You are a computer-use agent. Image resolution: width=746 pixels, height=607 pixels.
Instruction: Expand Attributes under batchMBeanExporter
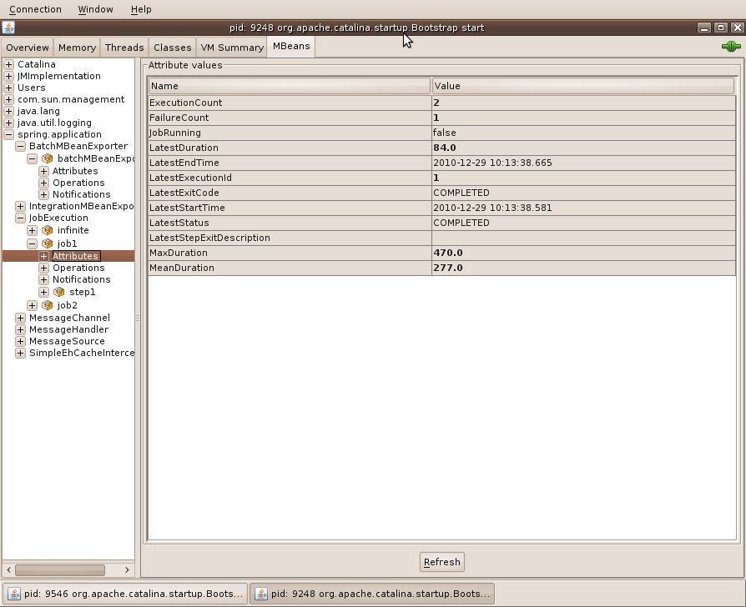(43, 171)
